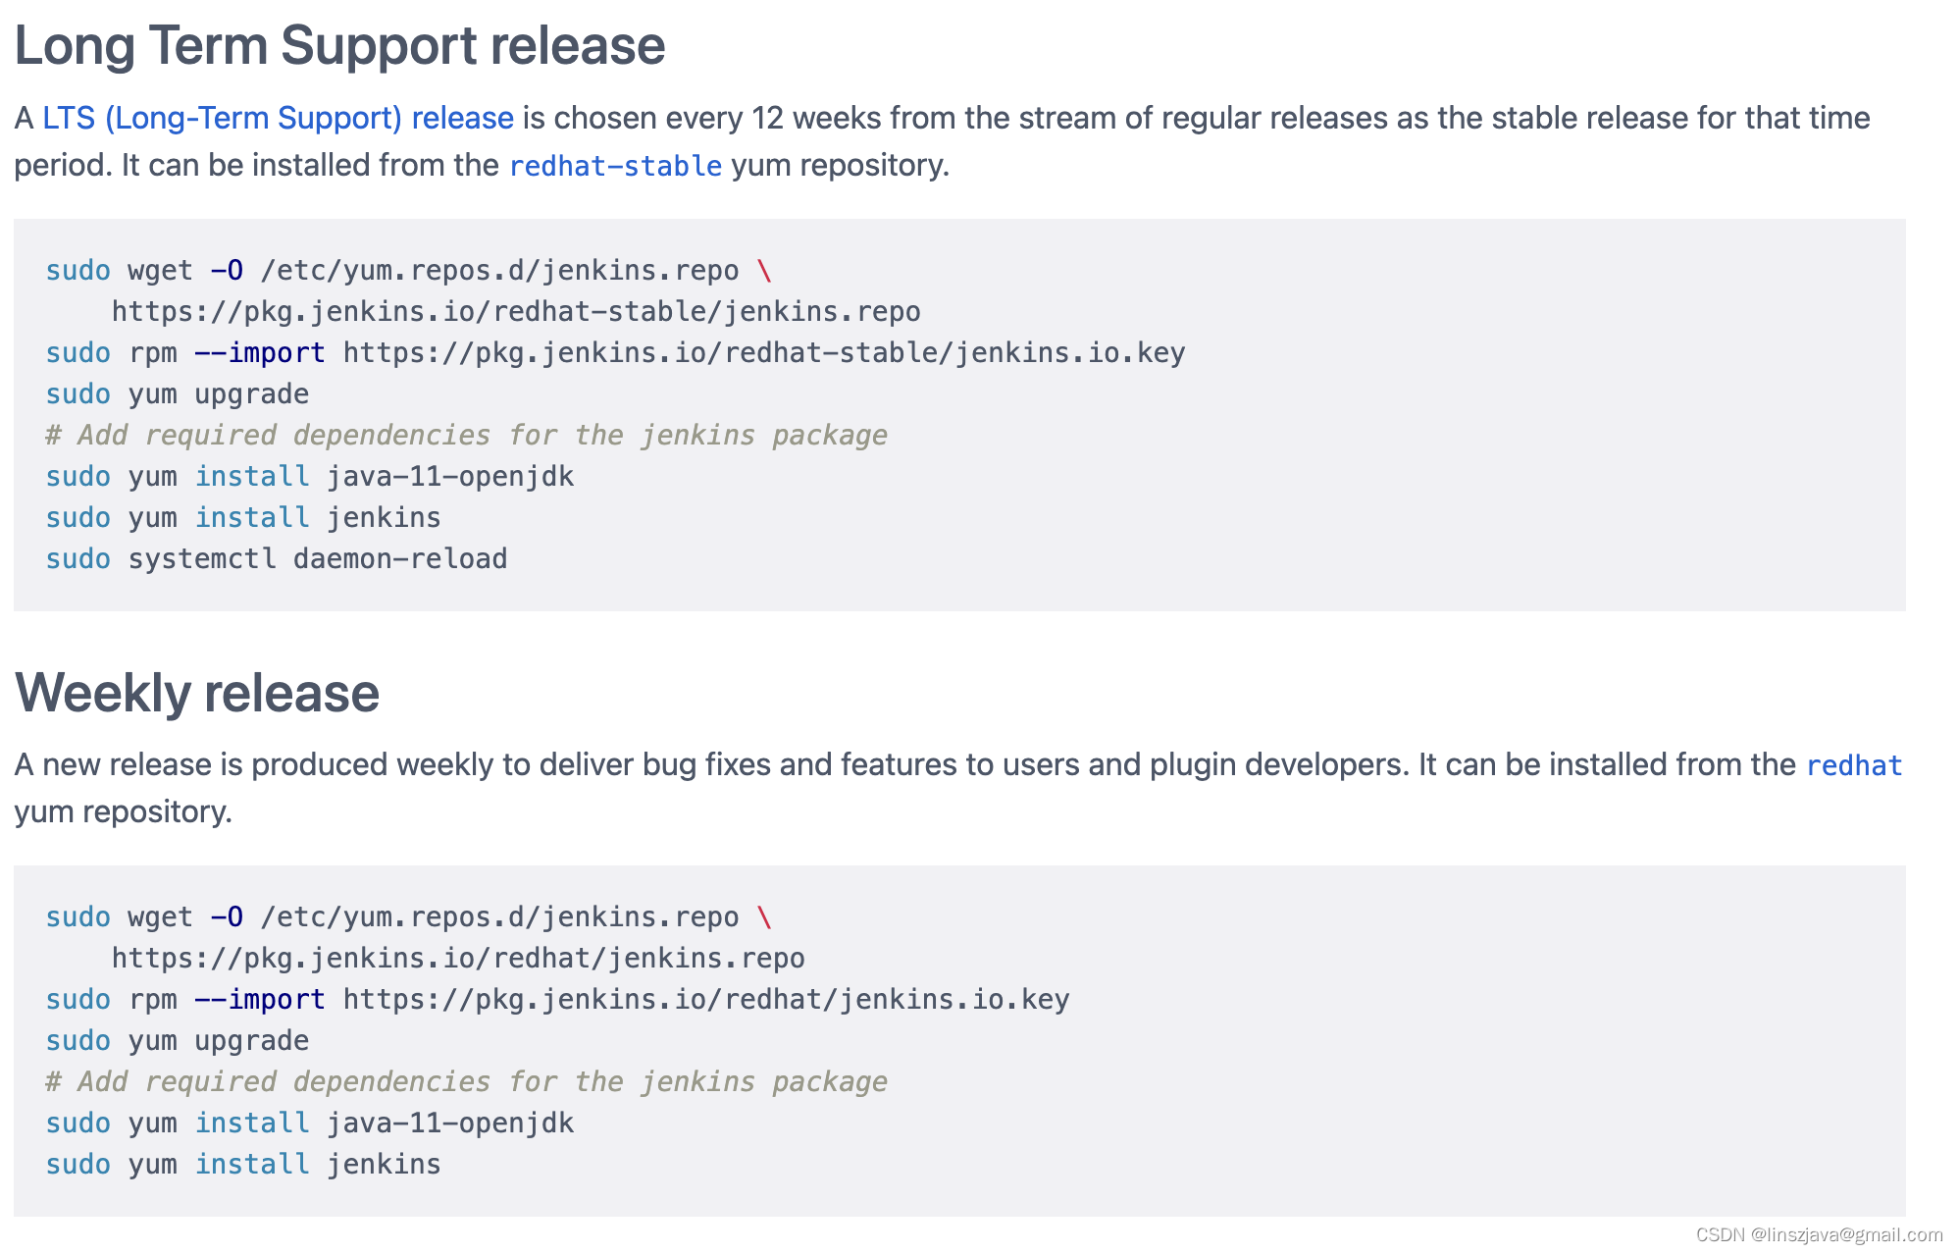Click the Weekly release heading
Viewport: 1958px width, 1254px height.
click(x=197, y=693)
